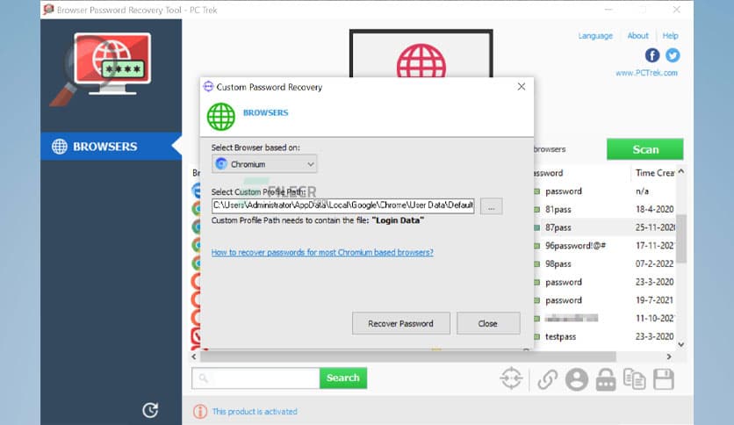Click the Custom Profile Path input field
This screenshot has height=425, width=734.
point(342,205)
